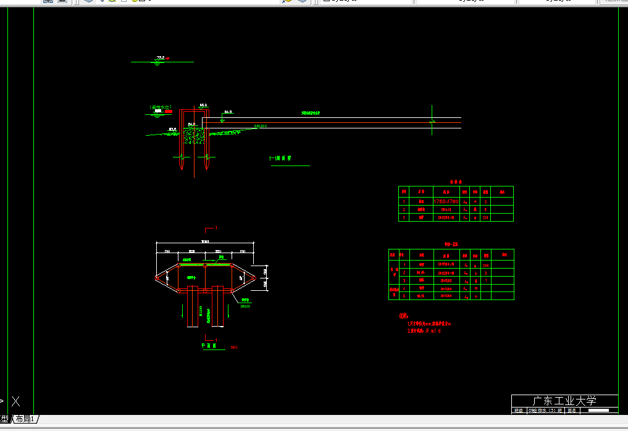The width and height of the screenshot is (628, 431).
Task: Select the 说明 notes heading
Action: [x=403, y=316]
